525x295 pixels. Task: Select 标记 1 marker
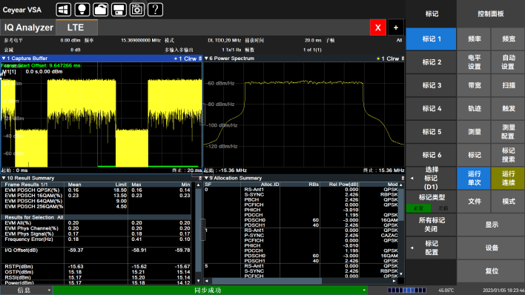[x=432, y=39]
